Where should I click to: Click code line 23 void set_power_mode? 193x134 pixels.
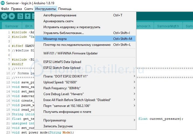point(43,132)
